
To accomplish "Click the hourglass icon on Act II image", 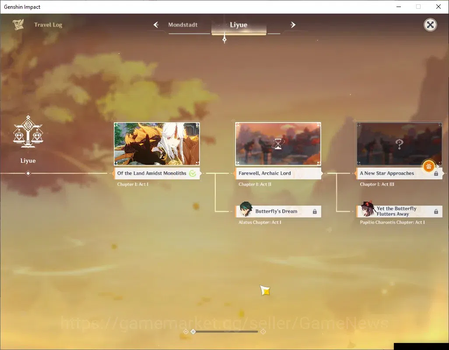I will point(278,144).
